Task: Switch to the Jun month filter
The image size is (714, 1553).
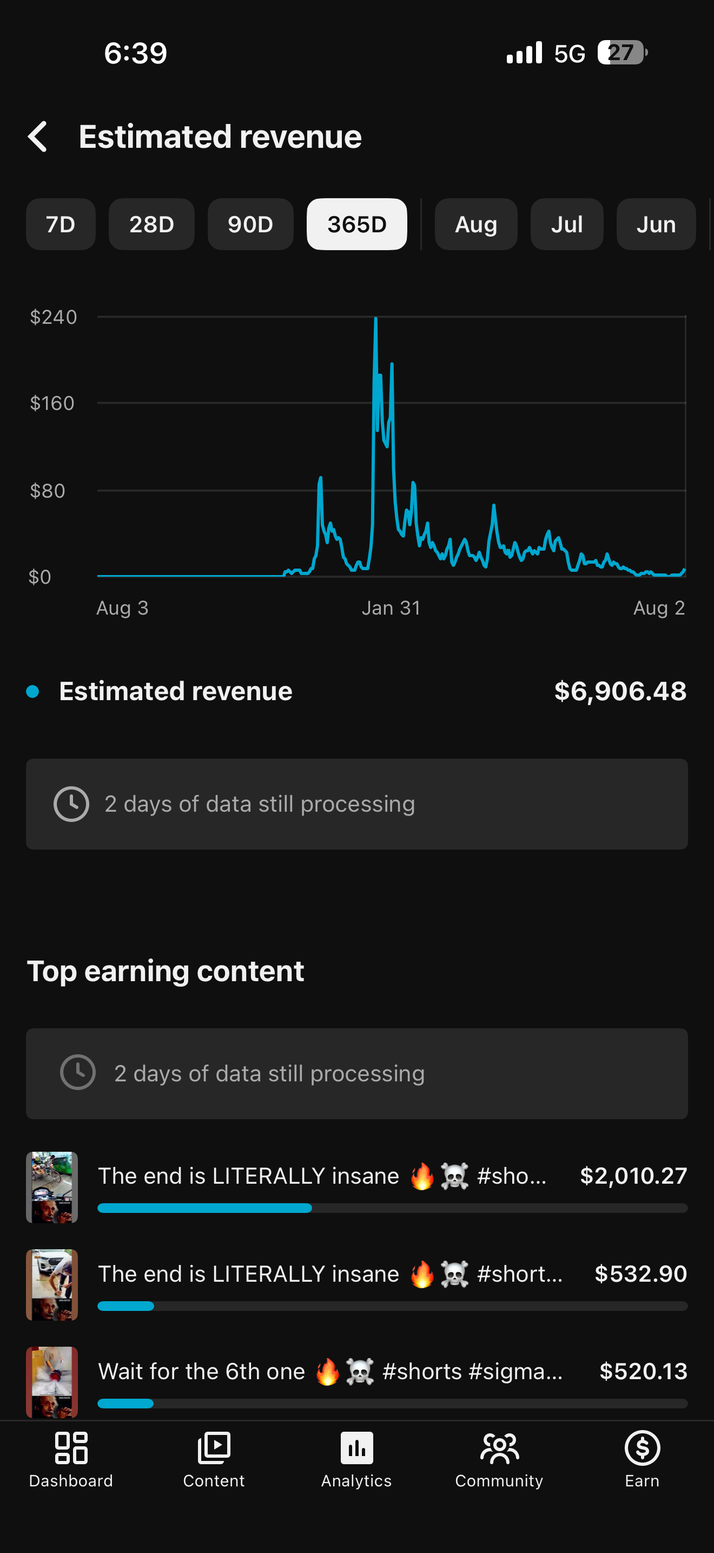Action: (x=656, y=224)
